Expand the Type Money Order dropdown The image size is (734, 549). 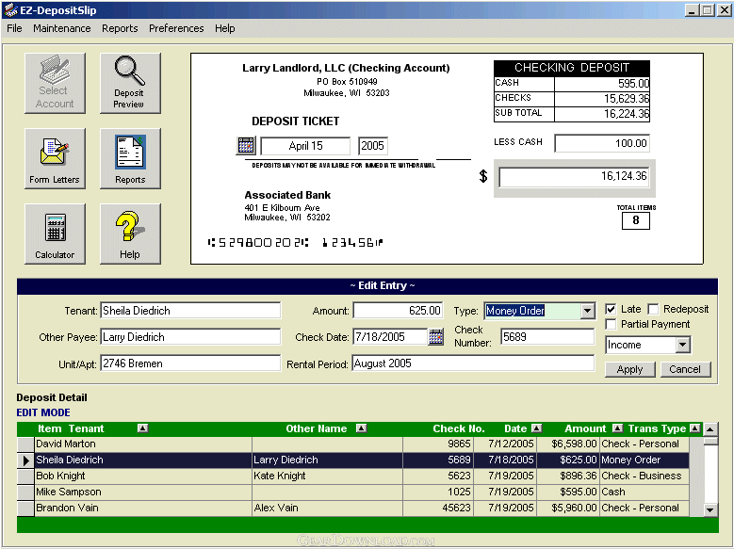pyautogui.click(x=587, y=311)
